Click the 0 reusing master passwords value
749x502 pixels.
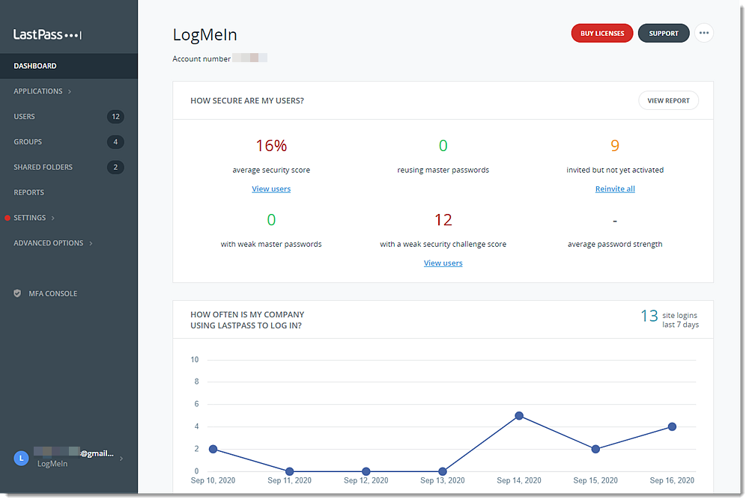(443, 146)
